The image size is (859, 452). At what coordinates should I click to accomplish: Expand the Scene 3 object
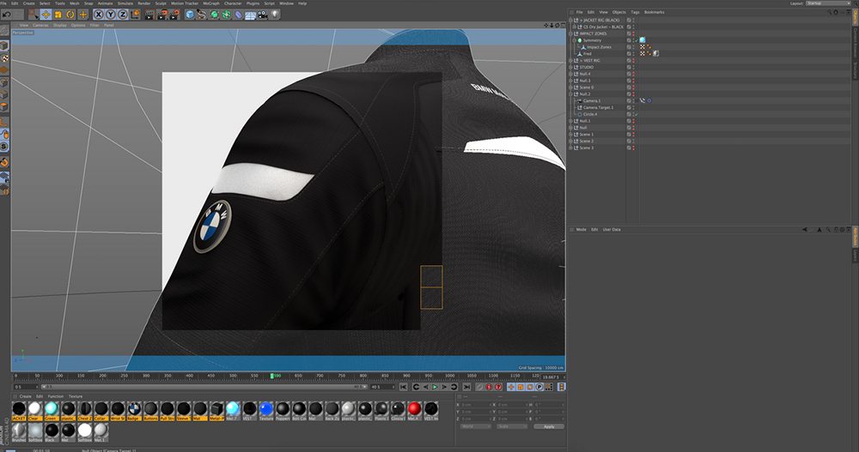pos(571,148)
